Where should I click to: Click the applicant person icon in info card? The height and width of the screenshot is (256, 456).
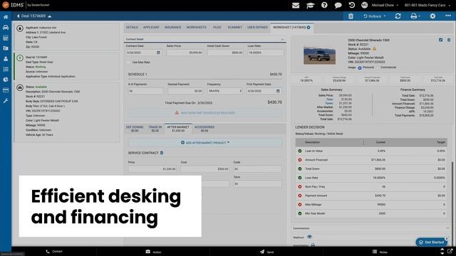pyautogui.click(x=20, y=28)
